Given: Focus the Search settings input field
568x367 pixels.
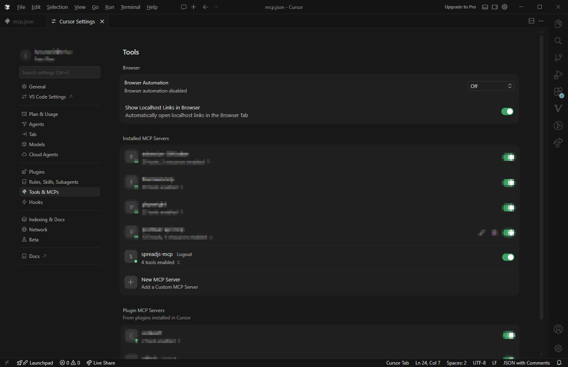Looking at the screenshot, I should coord(60,72).
